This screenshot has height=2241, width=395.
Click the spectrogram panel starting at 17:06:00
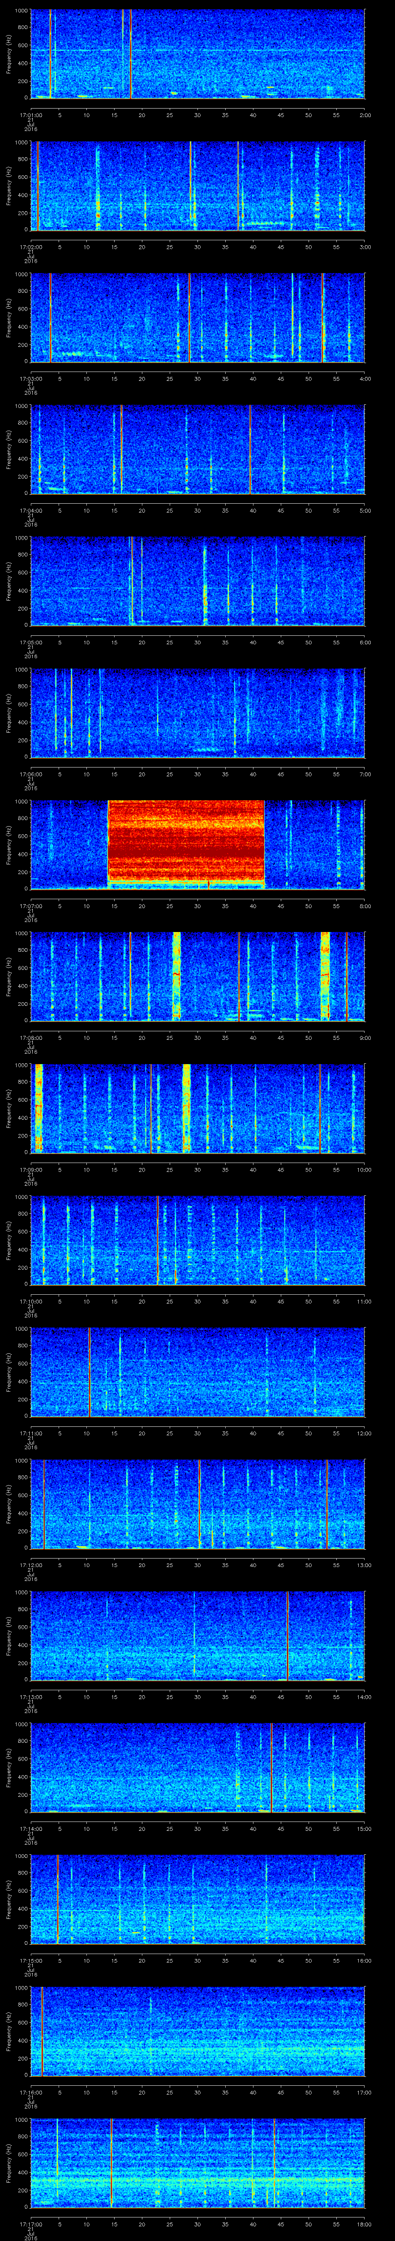click(x=197, y=713)
